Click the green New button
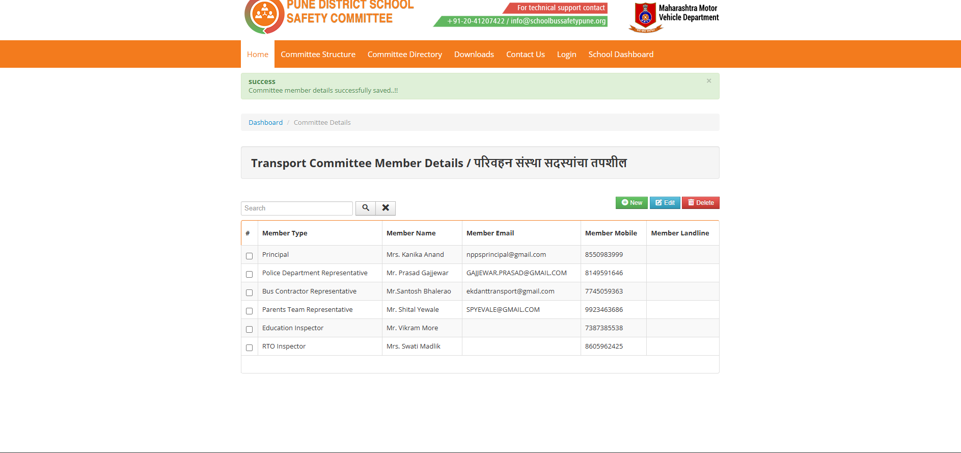 coord(631,203)
